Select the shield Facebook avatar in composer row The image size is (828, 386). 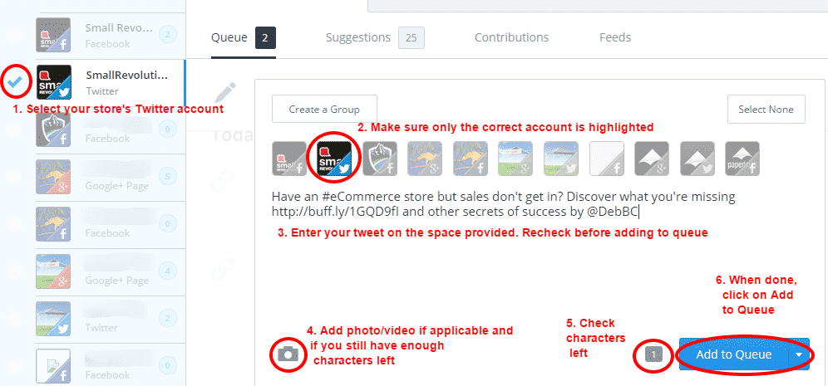pos(379,159)
